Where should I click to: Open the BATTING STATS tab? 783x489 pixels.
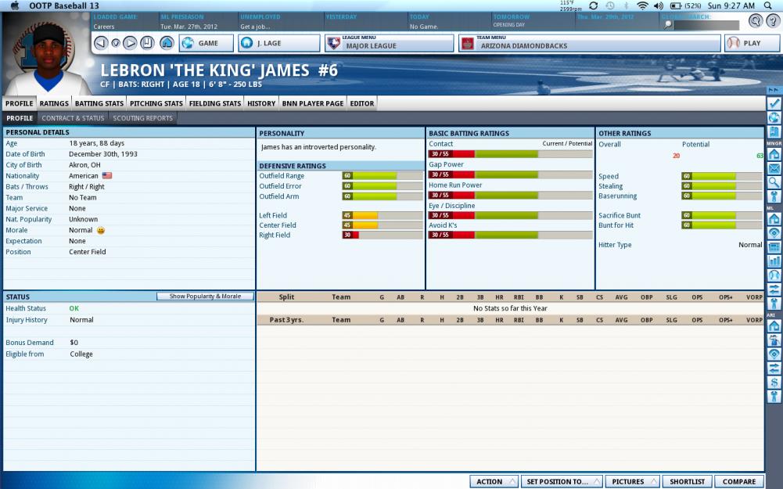[99, 103]
